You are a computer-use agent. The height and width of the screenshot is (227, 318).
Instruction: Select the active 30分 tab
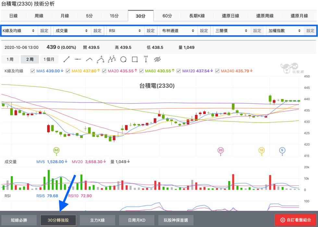(141, 16)
